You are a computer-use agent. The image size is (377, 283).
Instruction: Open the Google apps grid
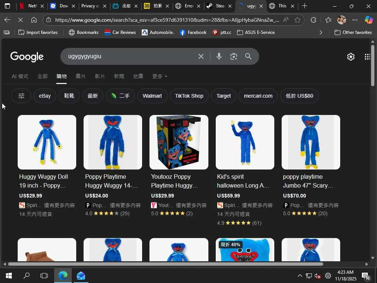pyautogui.click(x=367, y=56)
